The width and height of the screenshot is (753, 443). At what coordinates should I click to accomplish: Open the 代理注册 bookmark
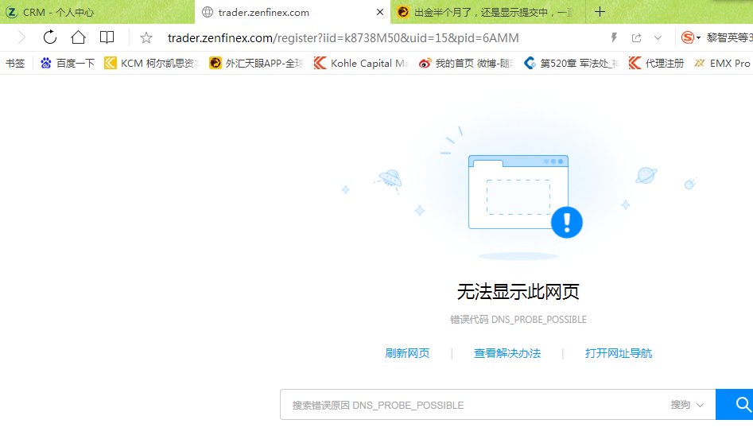[x=656, y=63]
